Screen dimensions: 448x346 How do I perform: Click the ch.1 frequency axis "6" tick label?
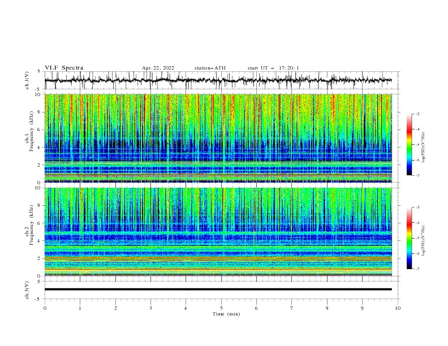[40, 129]
